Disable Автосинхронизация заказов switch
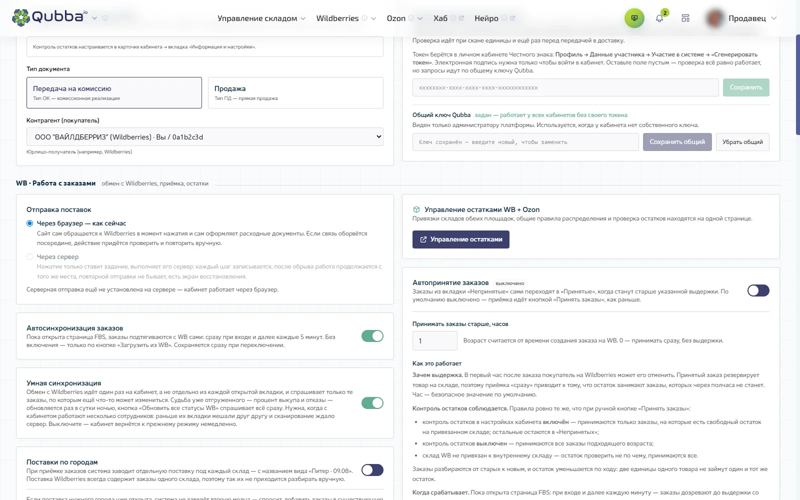800x500 pixels. coord(372,336)
